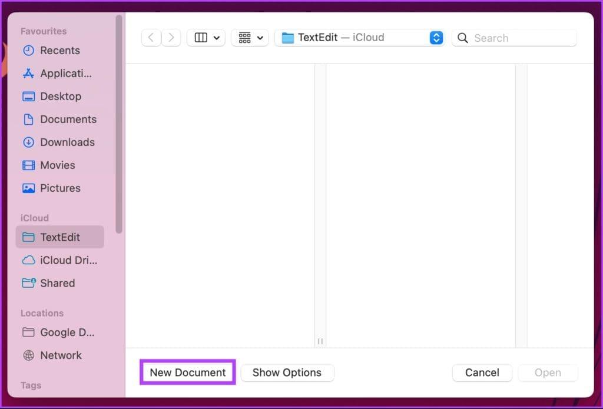Select TextEdit under iCloud section
The height and width of the screenshot is (409, 603).
click(59, 237)
